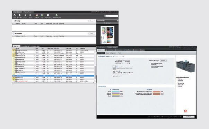Click the search field in toolbar

click(x=111, y=16)
